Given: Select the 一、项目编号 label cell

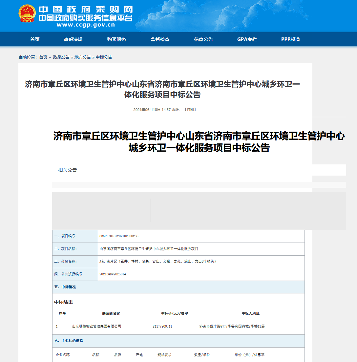Looking at the screenshot, I should [x=75, y=236].
